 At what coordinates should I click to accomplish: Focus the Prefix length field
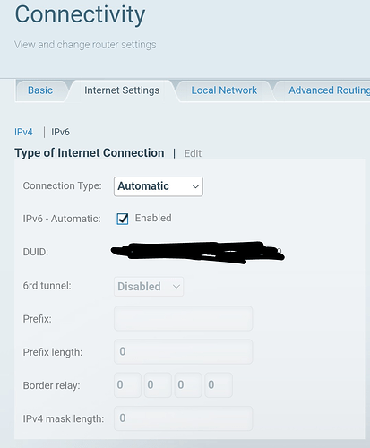coord(184,352)
